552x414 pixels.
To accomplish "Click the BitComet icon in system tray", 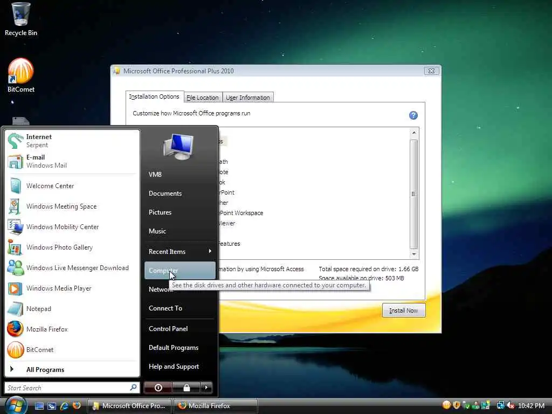I will coord(447,405).
